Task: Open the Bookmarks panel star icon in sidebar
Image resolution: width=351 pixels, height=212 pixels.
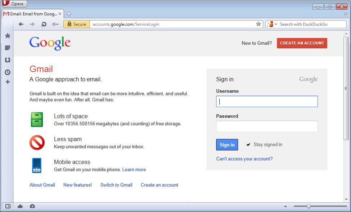Action: [8, 36]
